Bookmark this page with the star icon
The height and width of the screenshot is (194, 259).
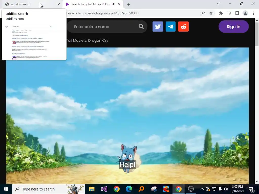point(211,13)
